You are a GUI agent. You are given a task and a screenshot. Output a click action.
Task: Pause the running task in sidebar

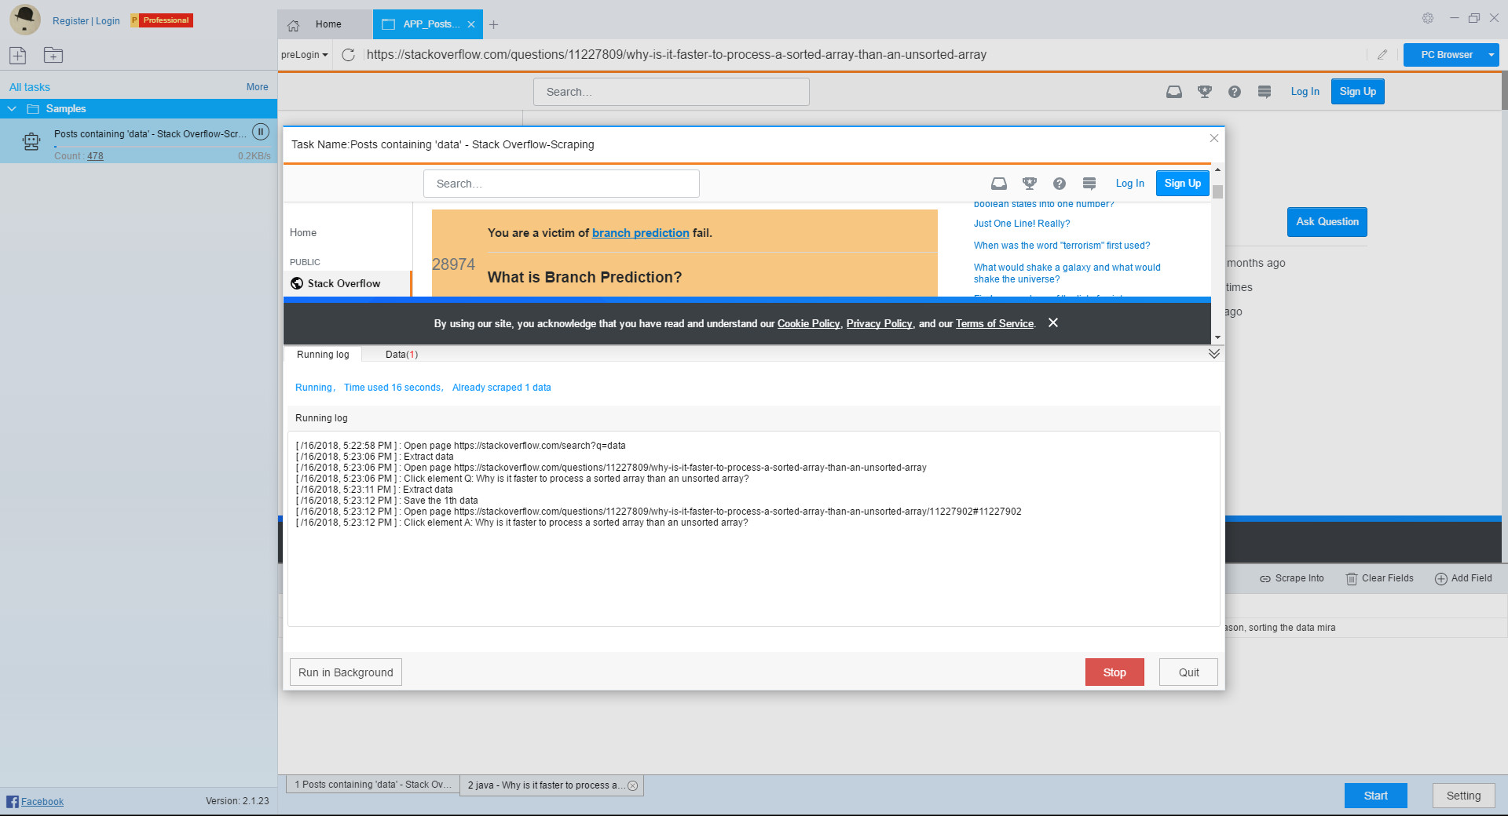(x=261, y=132)
